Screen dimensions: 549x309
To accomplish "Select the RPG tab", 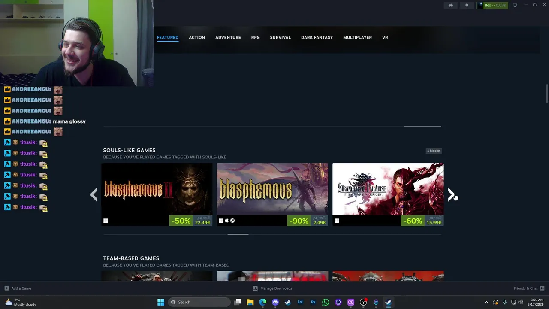I will point(256,37).
